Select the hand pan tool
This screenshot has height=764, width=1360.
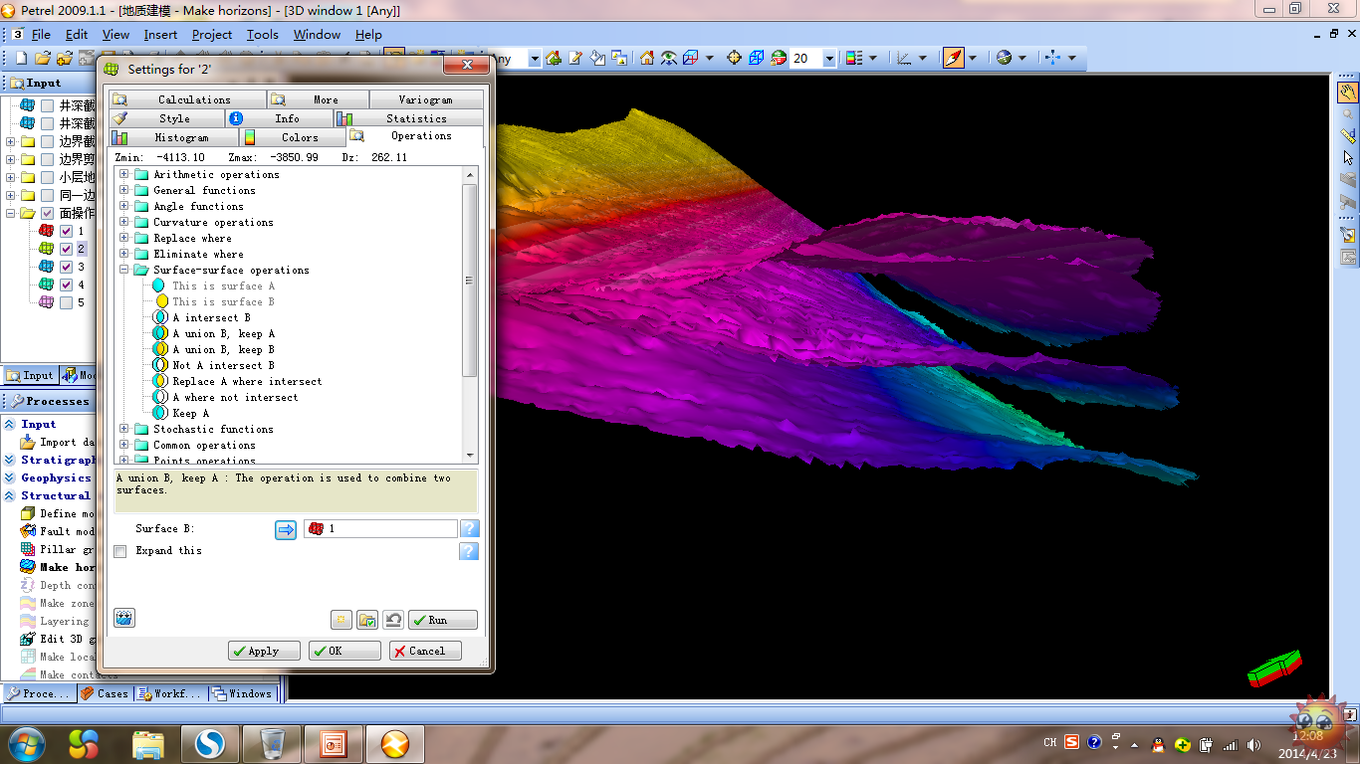1348,93
